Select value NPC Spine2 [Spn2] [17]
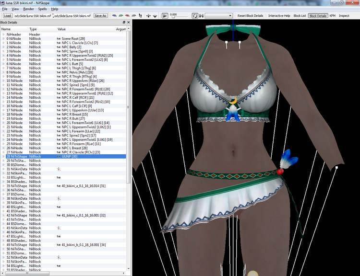360x276 pixels. click(x=79, y=136)
